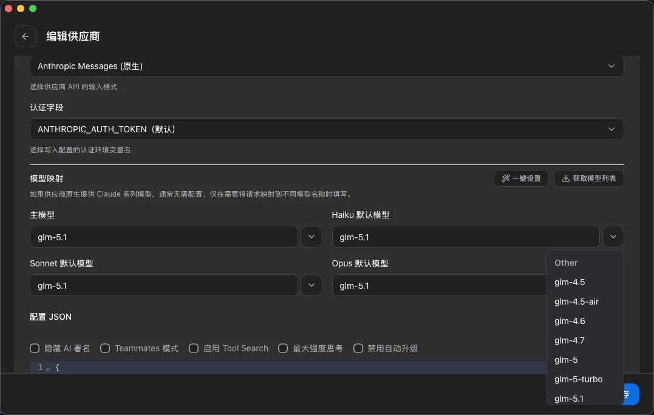This screenshot has width=654, height=415.
Task: Click the 一键设置 button
Action: point(521,178)
